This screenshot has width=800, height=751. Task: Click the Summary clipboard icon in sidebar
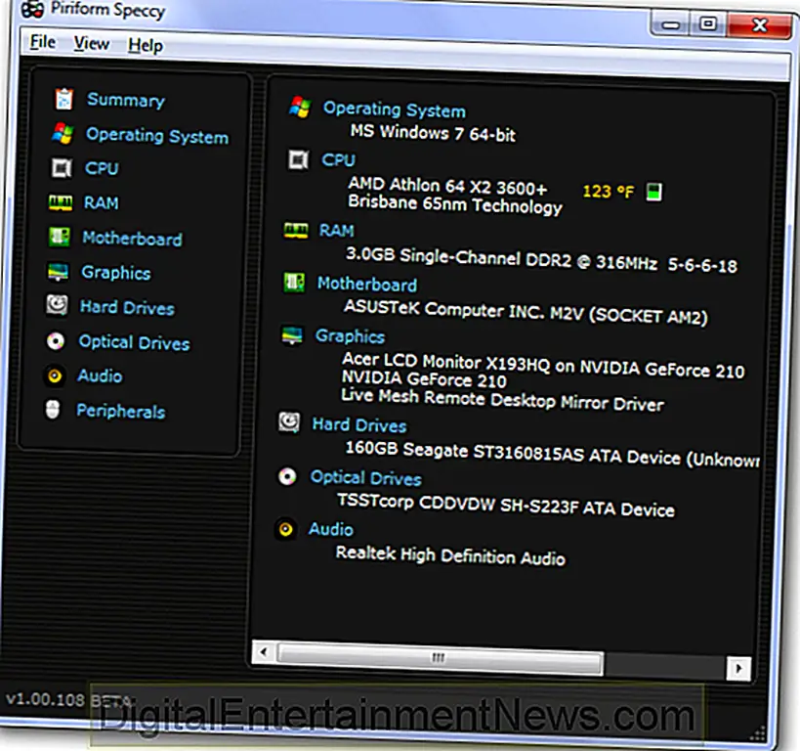point(64,99)
